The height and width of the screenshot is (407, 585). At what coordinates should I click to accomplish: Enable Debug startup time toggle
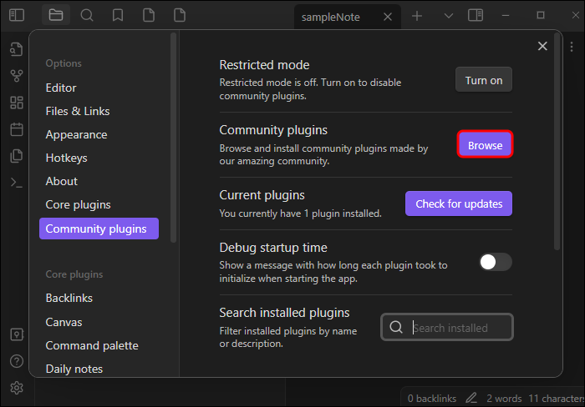coord(496,262)
